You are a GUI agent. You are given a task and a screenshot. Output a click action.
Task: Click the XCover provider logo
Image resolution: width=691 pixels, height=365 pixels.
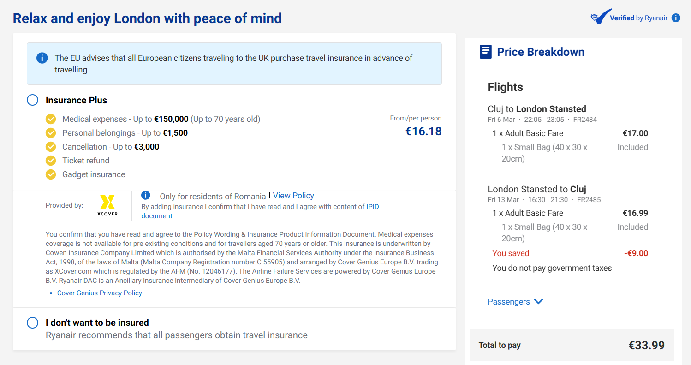[107, 205]
